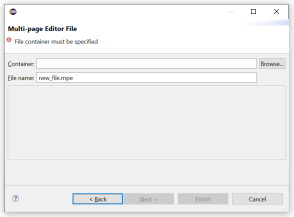Click the File container must be specified message
The width and height of the screenshot is (294, 217).
56,41
